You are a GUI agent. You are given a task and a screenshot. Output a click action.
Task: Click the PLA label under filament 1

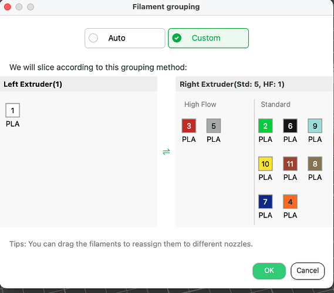pyautogui.click(x=12, y=124)
